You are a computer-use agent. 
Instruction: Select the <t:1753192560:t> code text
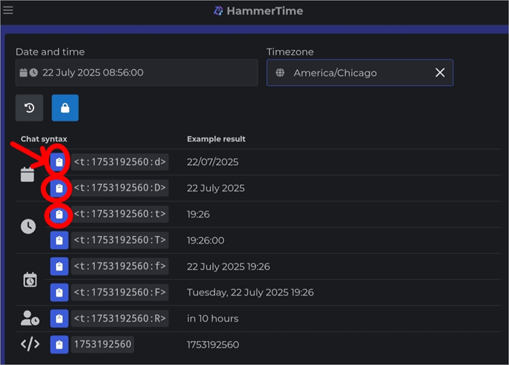(x=120, y=214)
